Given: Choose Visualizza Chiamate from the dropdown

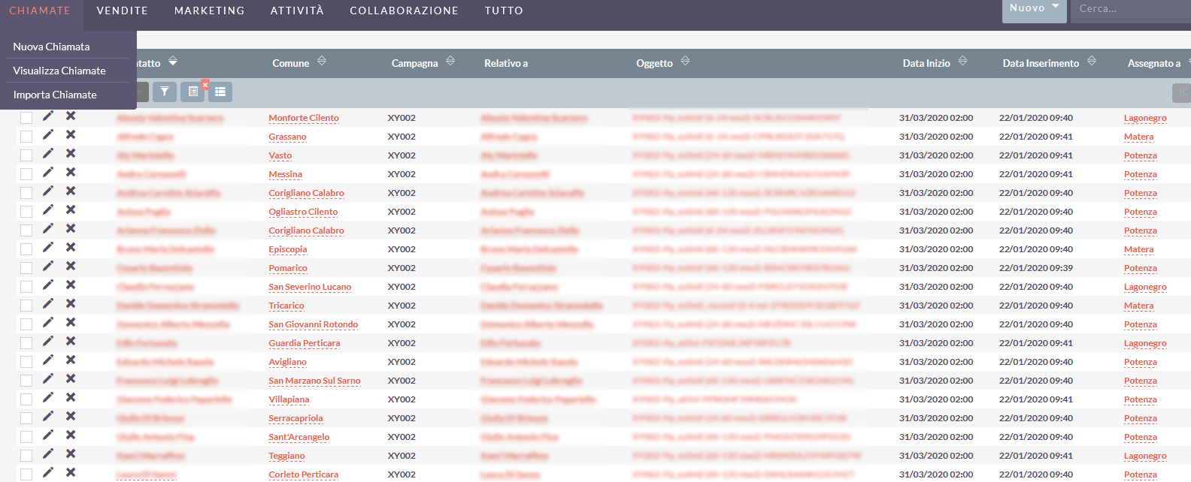Looking at the screenshot, I should click(59, 71).
